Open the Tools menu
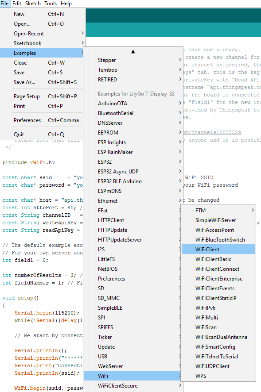 pos(51,4)
